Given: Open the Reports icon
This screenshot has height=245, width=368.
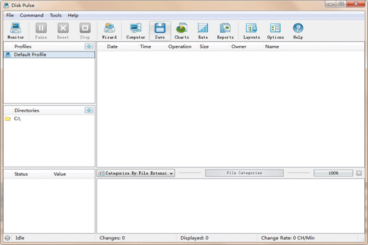Looking at the screenshot, I should click(225, 31).
